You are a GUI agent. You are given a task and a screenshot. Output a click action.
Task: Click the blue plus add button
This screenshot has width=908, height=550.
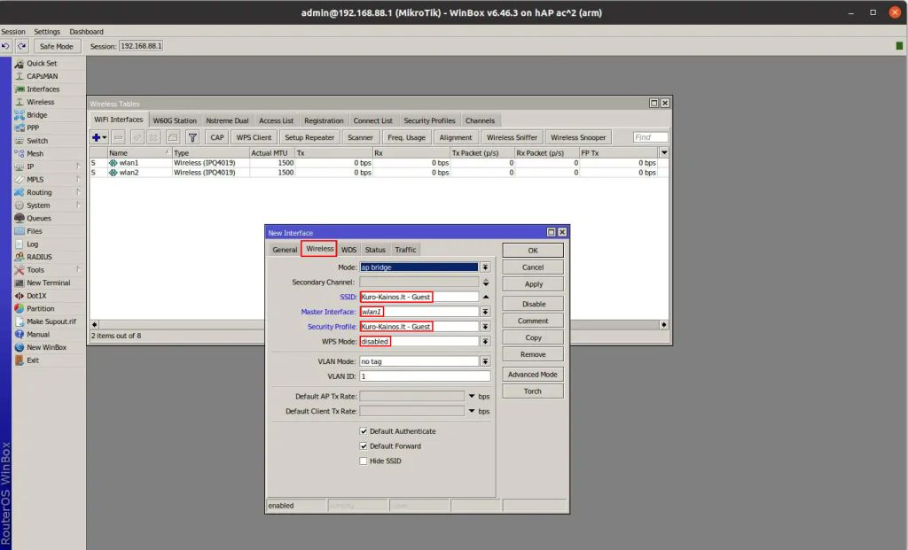pos(97,137)
